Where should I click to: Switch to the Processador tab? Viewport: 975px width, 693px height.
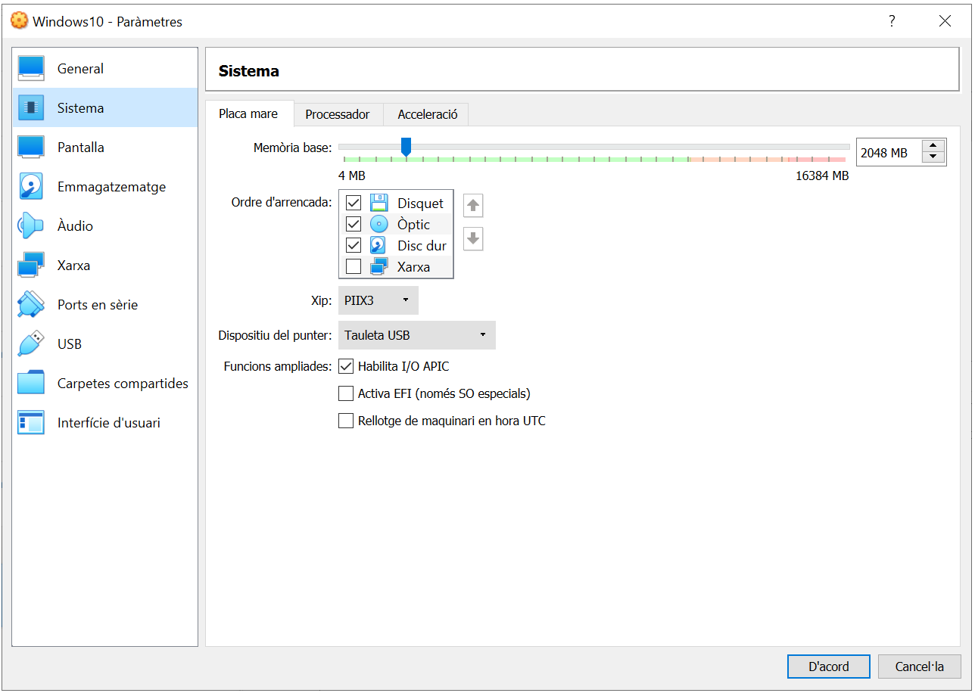[338, 114]
